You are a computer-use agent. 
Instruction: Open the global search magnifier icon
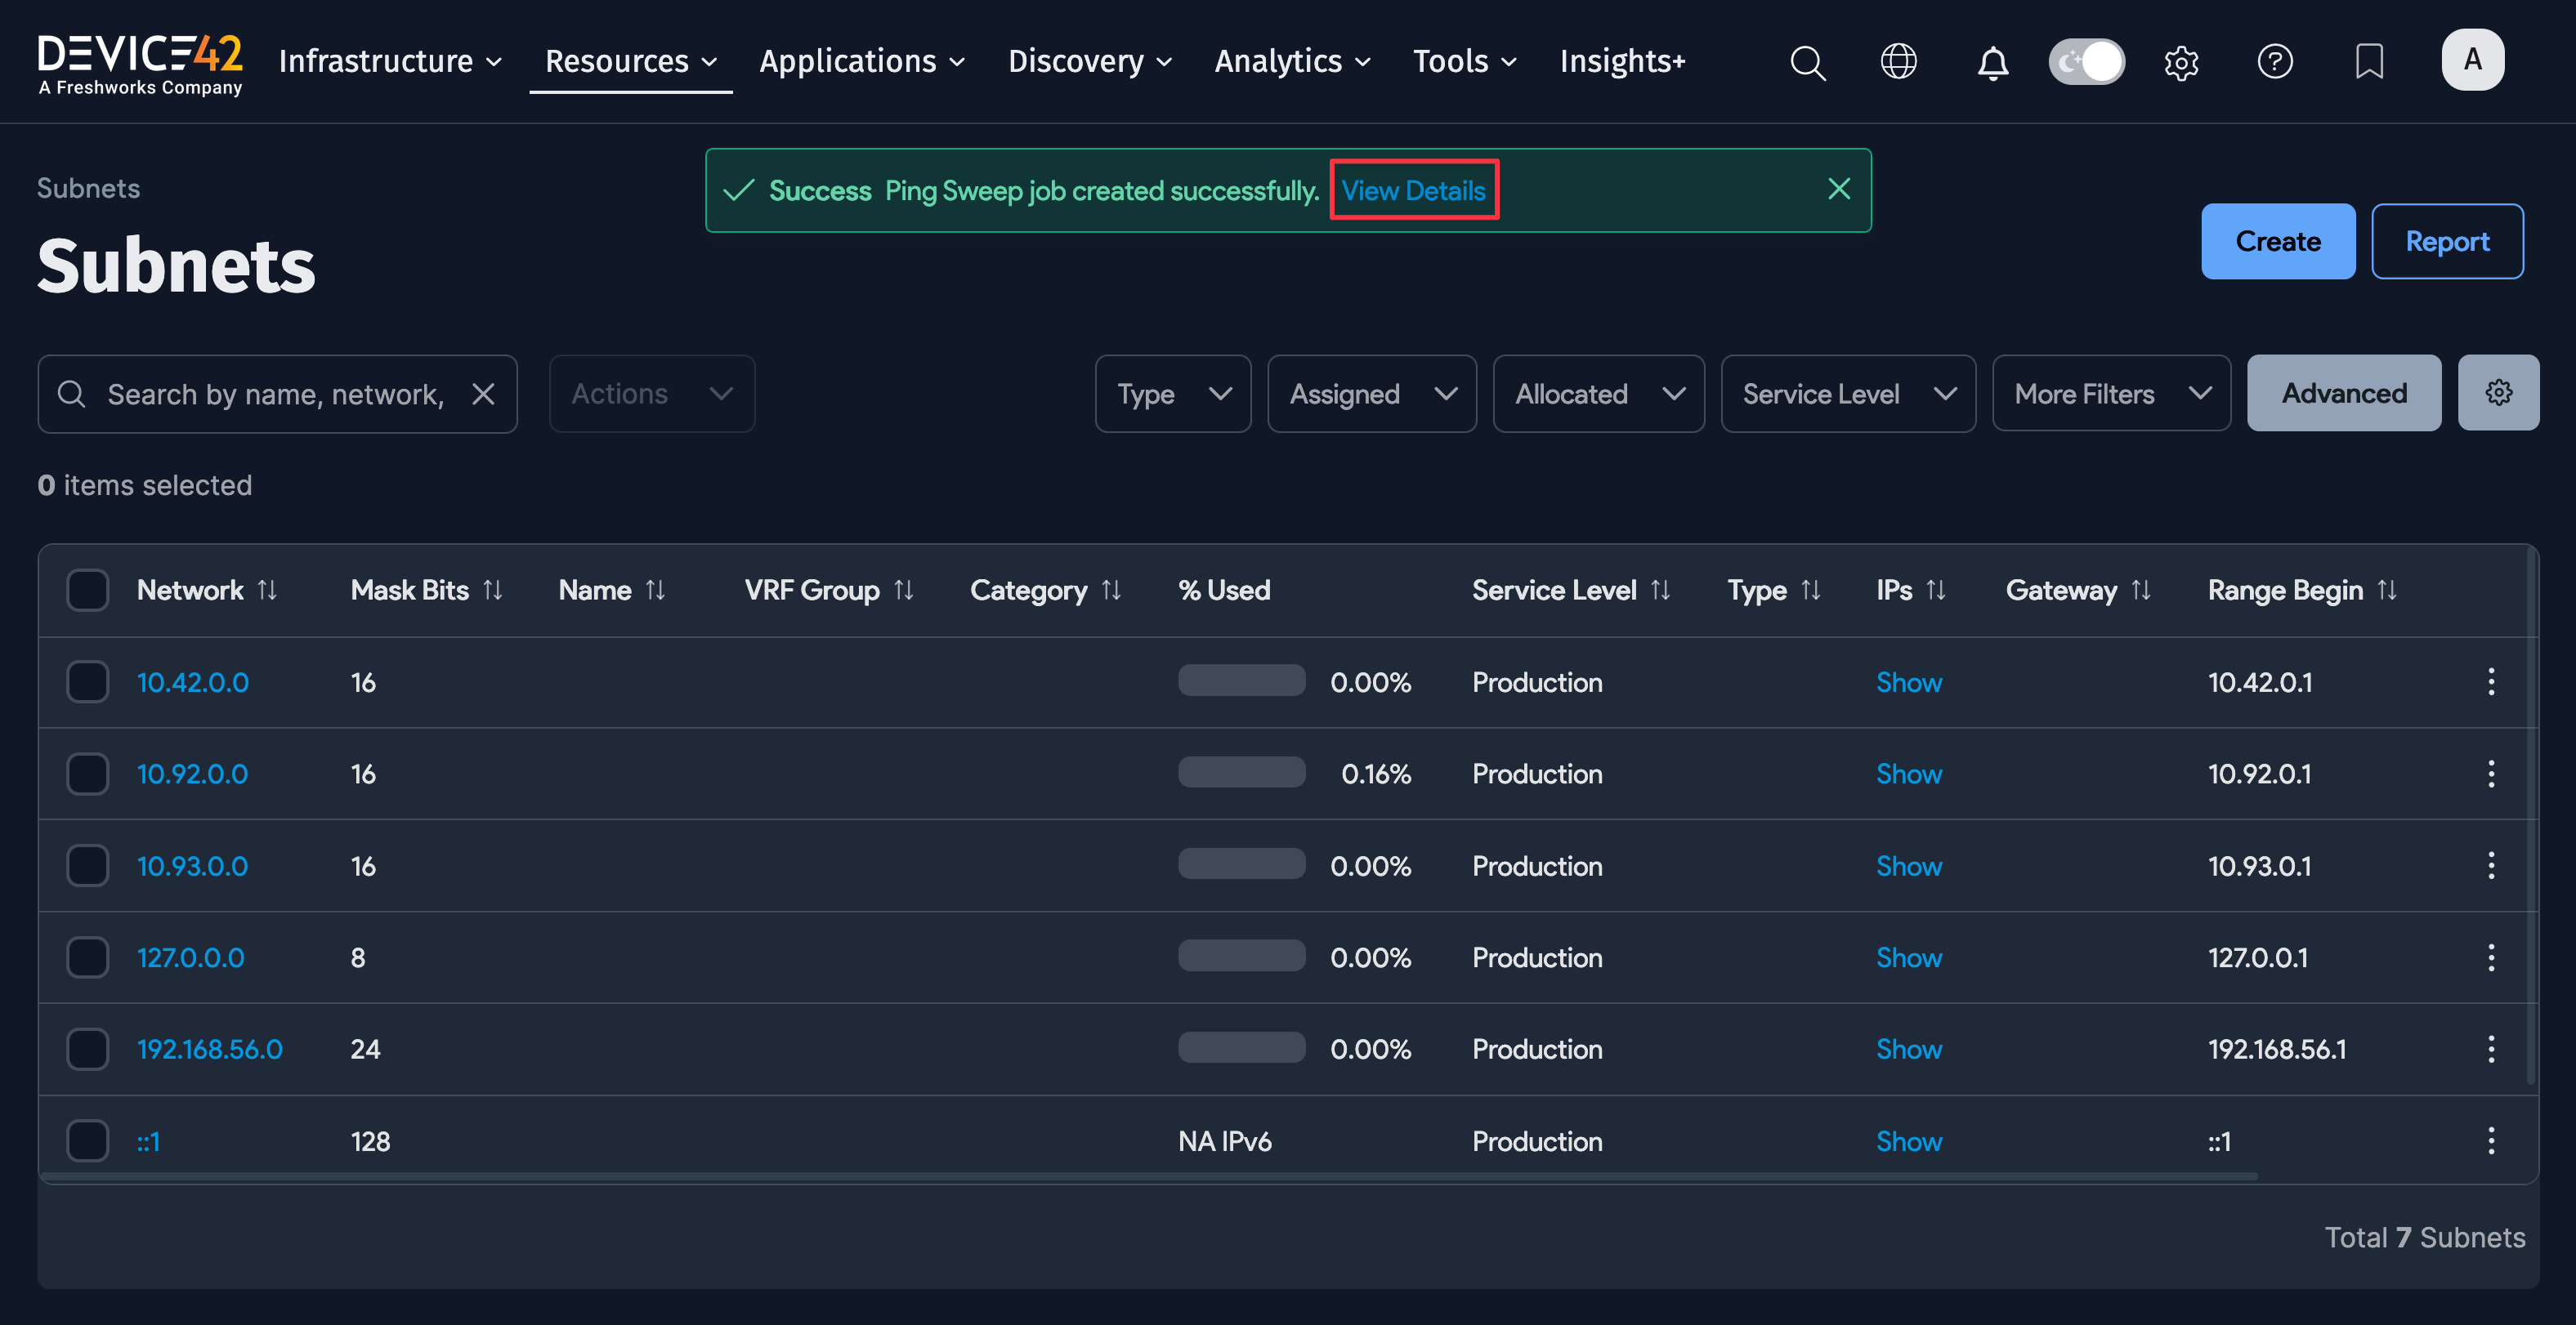[x=1807, y=62]
